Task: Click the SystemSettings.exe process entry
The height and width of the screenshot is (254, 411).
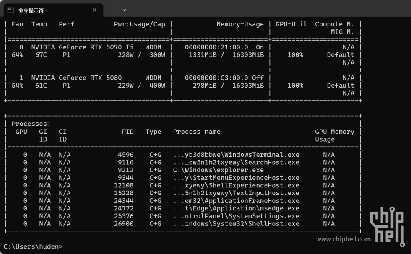Action: click(236, 216)
